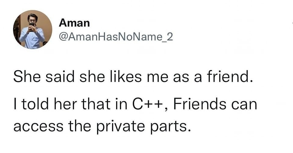Open the profile via display name Aman

click(74, 22)
